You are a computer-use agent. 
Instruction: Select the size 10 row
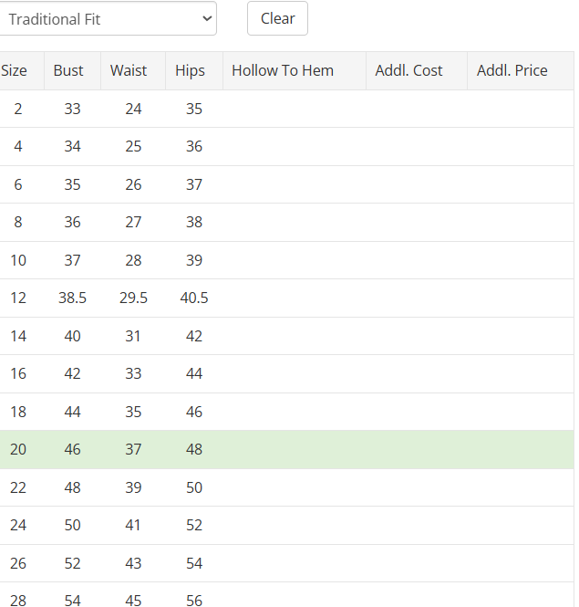point(18,260)
